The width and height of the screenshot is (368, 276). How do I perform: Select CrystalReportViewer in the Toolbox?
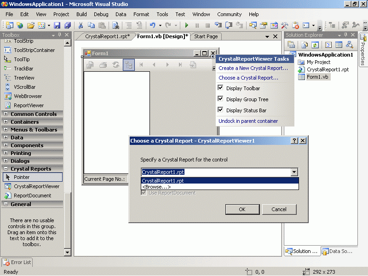[x=36, y=186]
